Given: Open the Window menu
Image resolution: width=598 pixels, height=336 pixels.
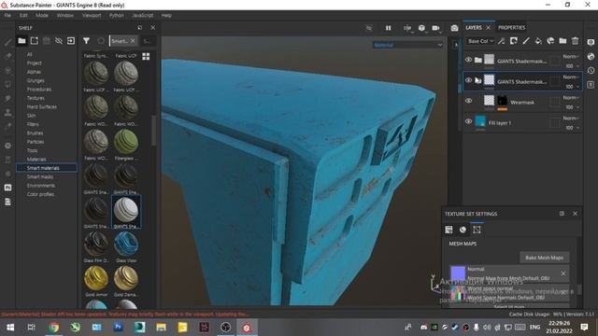Looking at the screenshot, I should pos(64,15).
